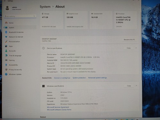The width and height of the screenshot is (160, 120).
Task: Open the Installed RAM 16.0 GB card
Action: pos(101,20)
